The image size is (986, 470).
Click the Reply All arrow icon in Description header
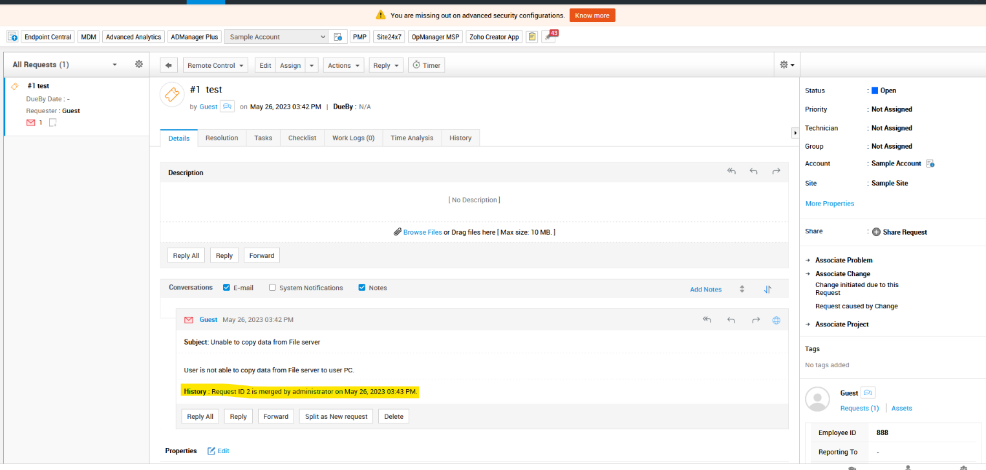click(x=731, y=172)
